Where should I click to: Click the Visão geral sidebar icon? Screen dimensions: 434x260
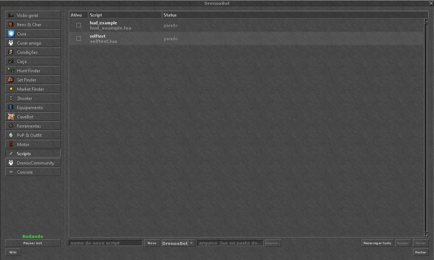pos(11,15)
